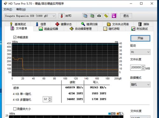Click the copy text to clipboard icon

click(x=85, y=16)
